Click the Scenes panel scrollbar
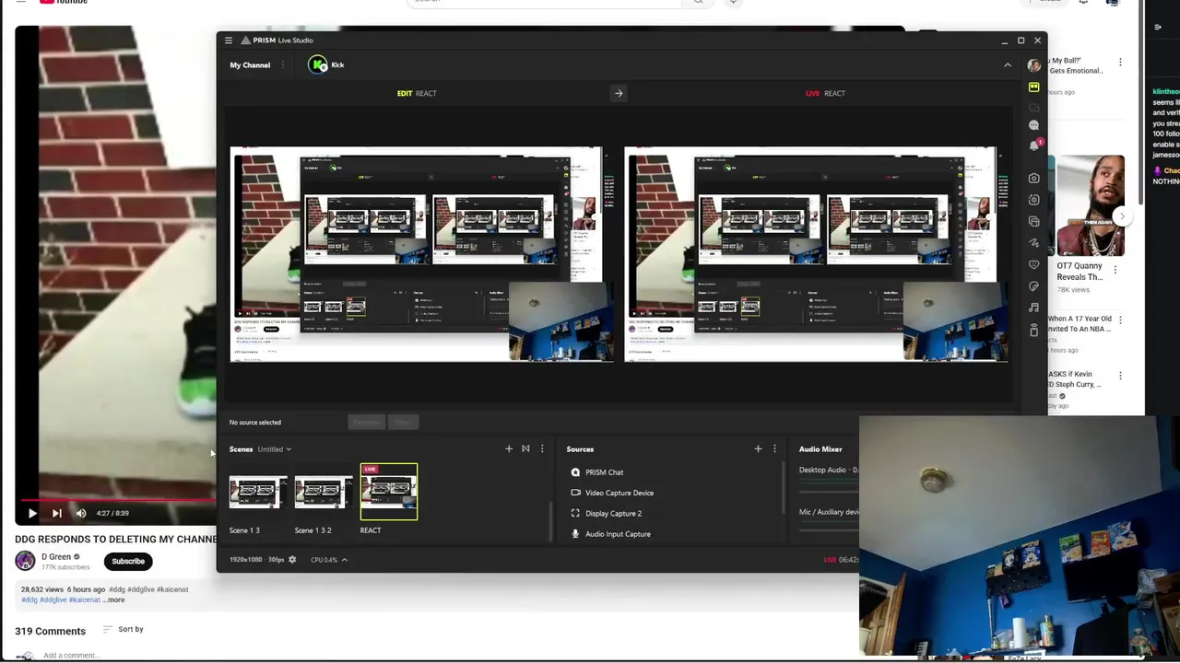1180x663 pixels. click(550, 522)
